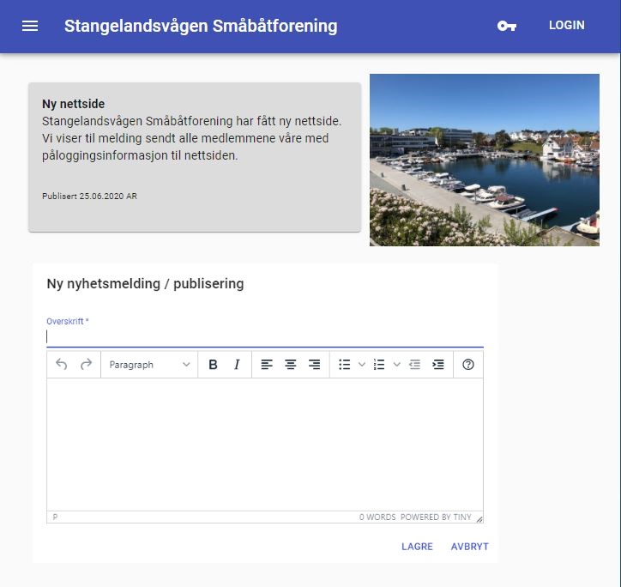Expand bullet list style options
The image size is (621, 587).
(x=362, y=365)
